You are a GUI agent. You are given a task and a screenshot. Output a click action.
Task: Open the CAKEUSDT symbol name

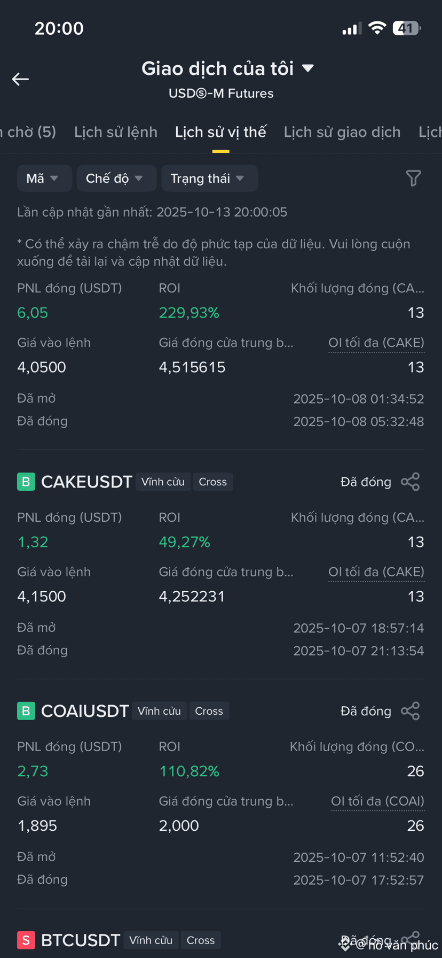pos(86,482)
